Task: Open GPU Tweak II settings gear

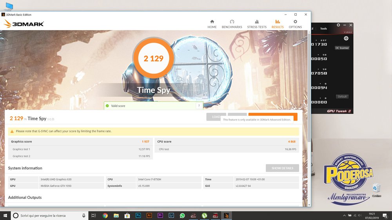Action: [338, 25]
